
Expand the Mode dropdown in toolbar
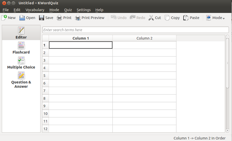click(215, 18)
